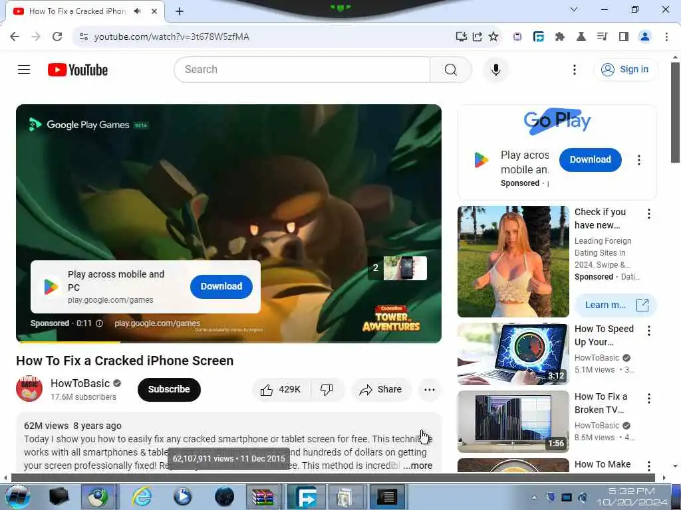
Task: Open YouTube settings three-dot menu
Action: [574, 69]
